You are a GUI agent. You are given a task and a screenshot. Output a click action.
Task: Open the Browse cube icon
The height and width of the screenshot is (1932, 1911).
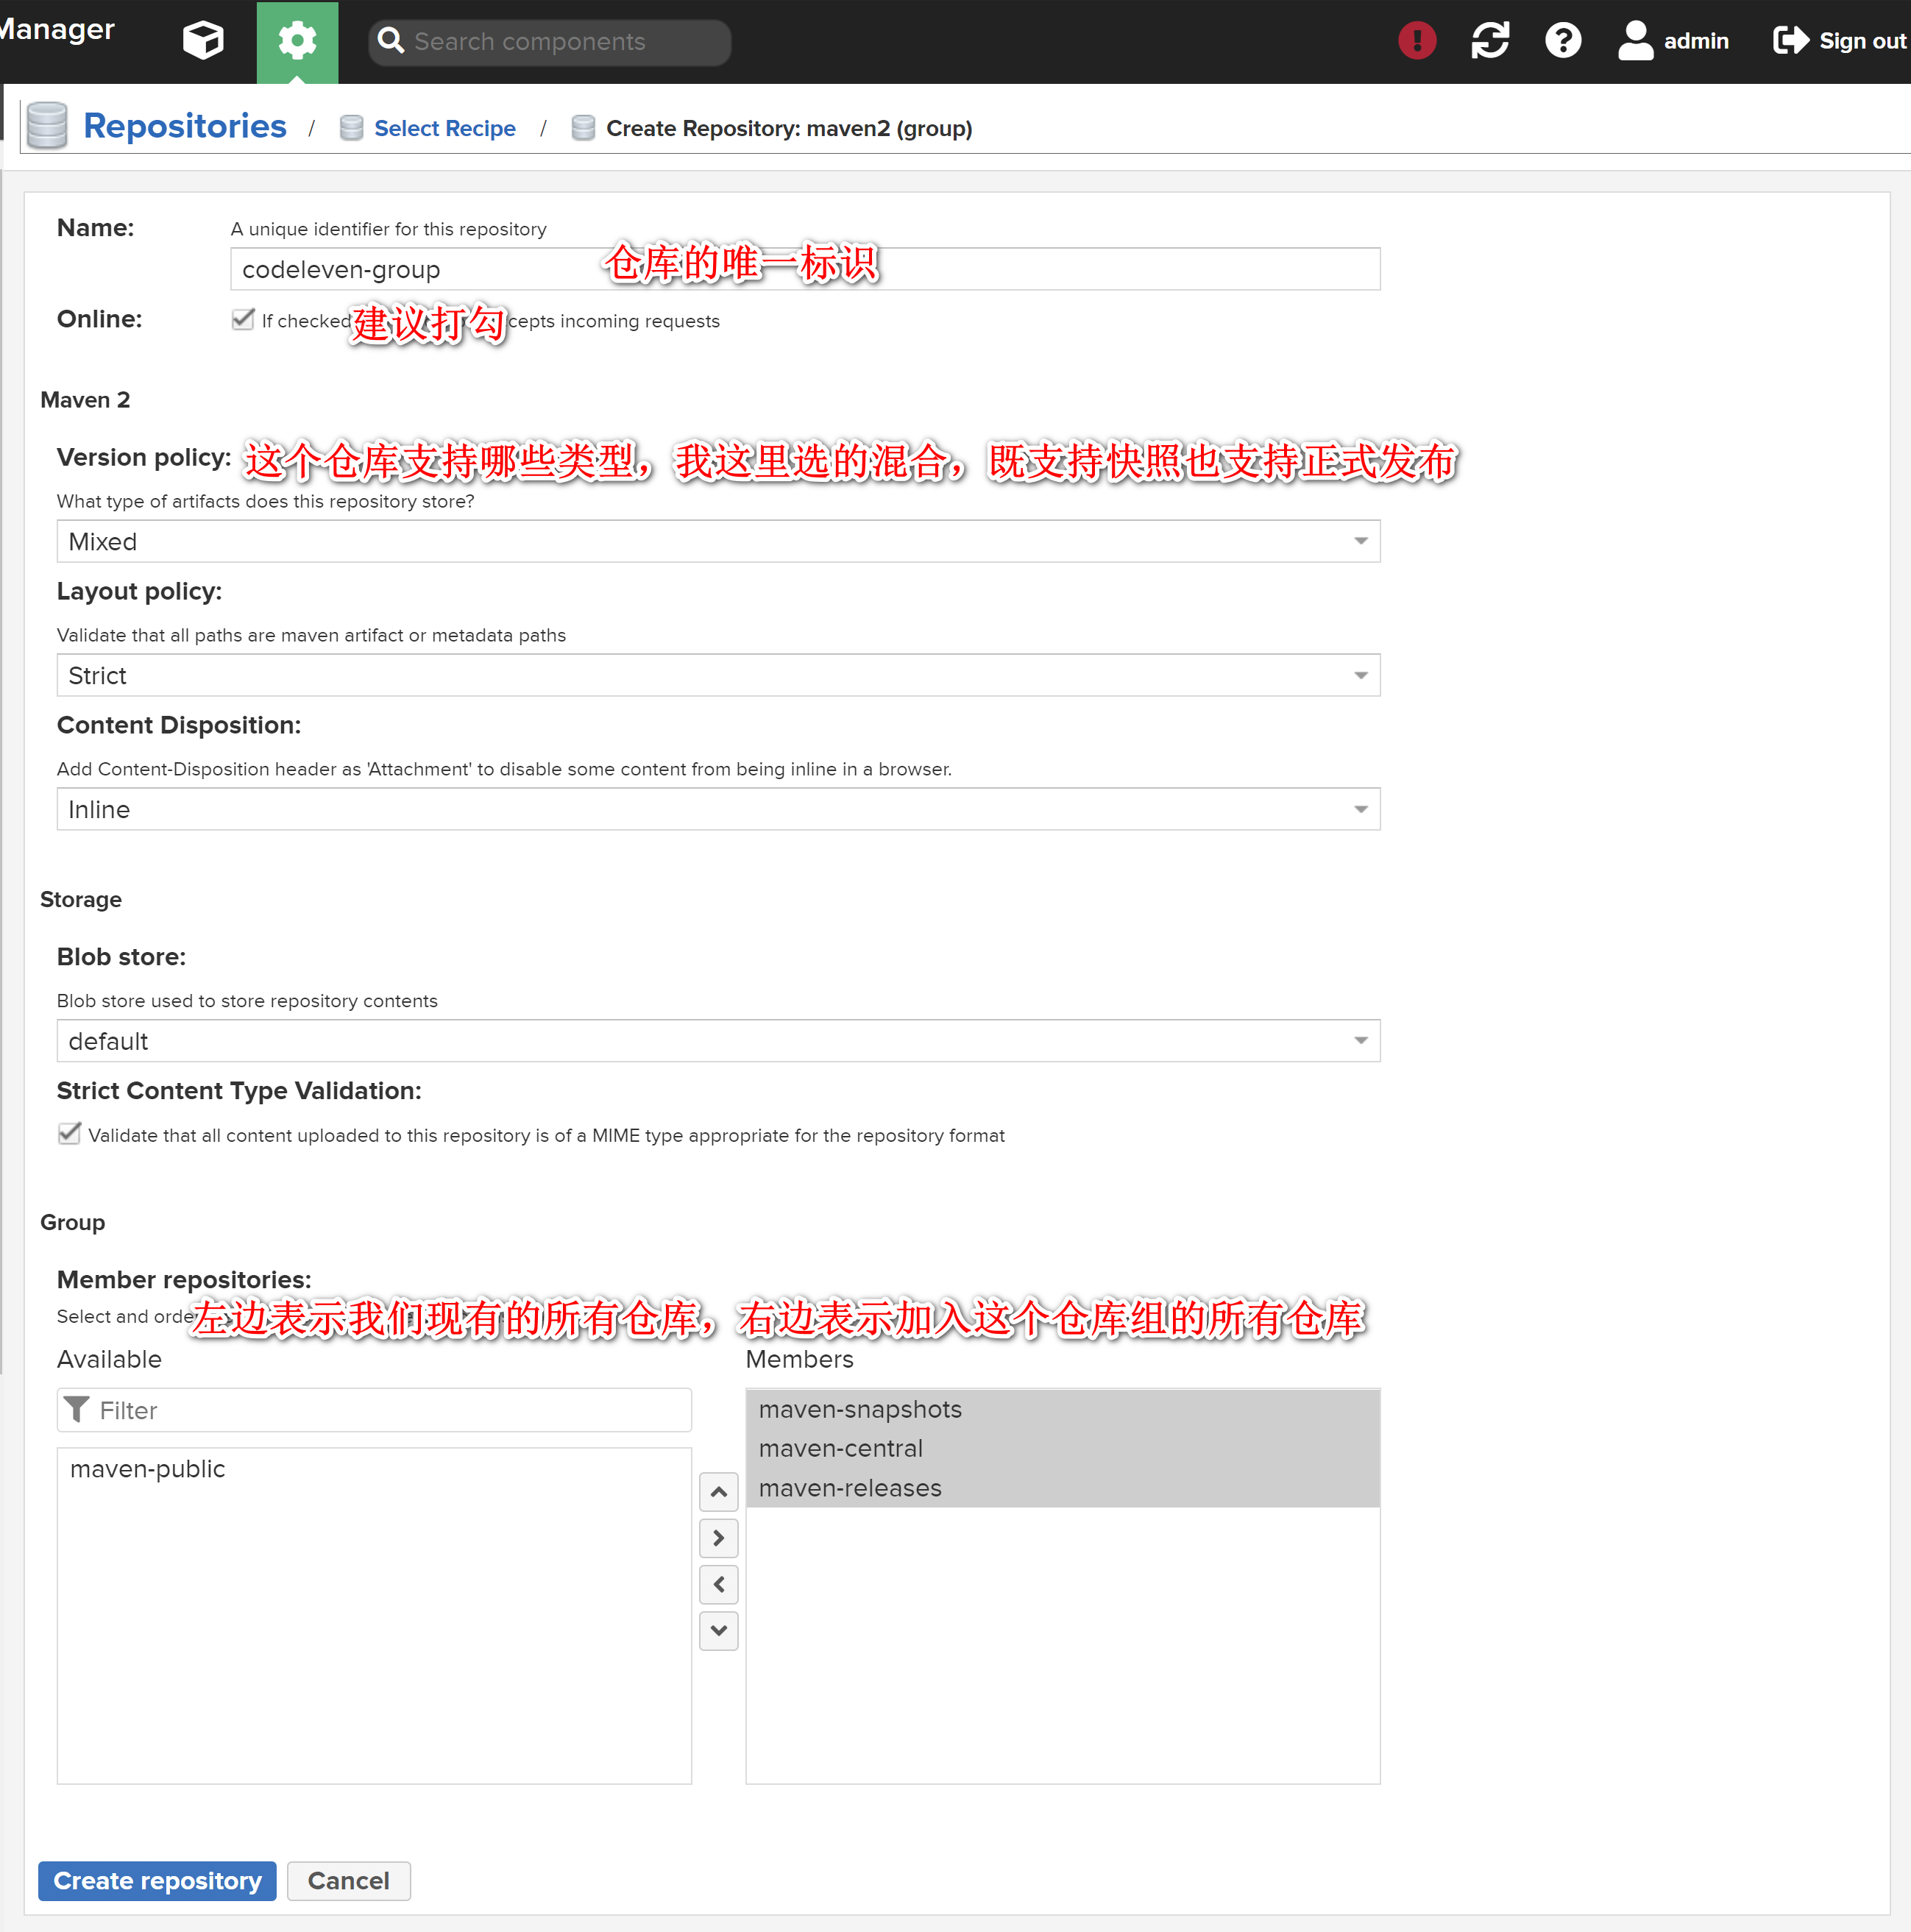point(203,41)
